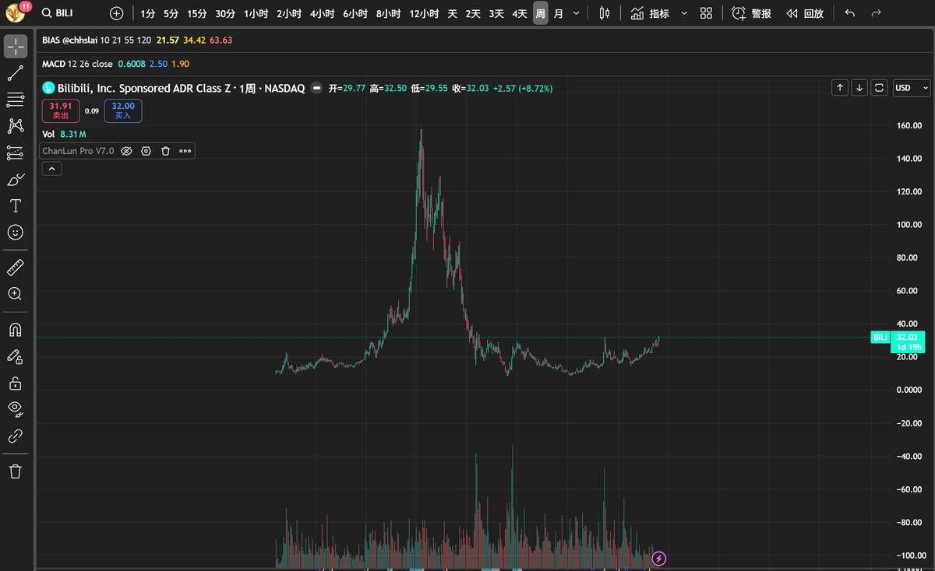Click the 买入 buy button at 32.00
The image size is (935, 571).
[123, 110]
